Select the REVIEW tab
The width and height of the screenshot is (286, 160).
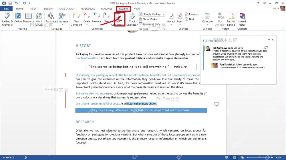pos(124,9)
